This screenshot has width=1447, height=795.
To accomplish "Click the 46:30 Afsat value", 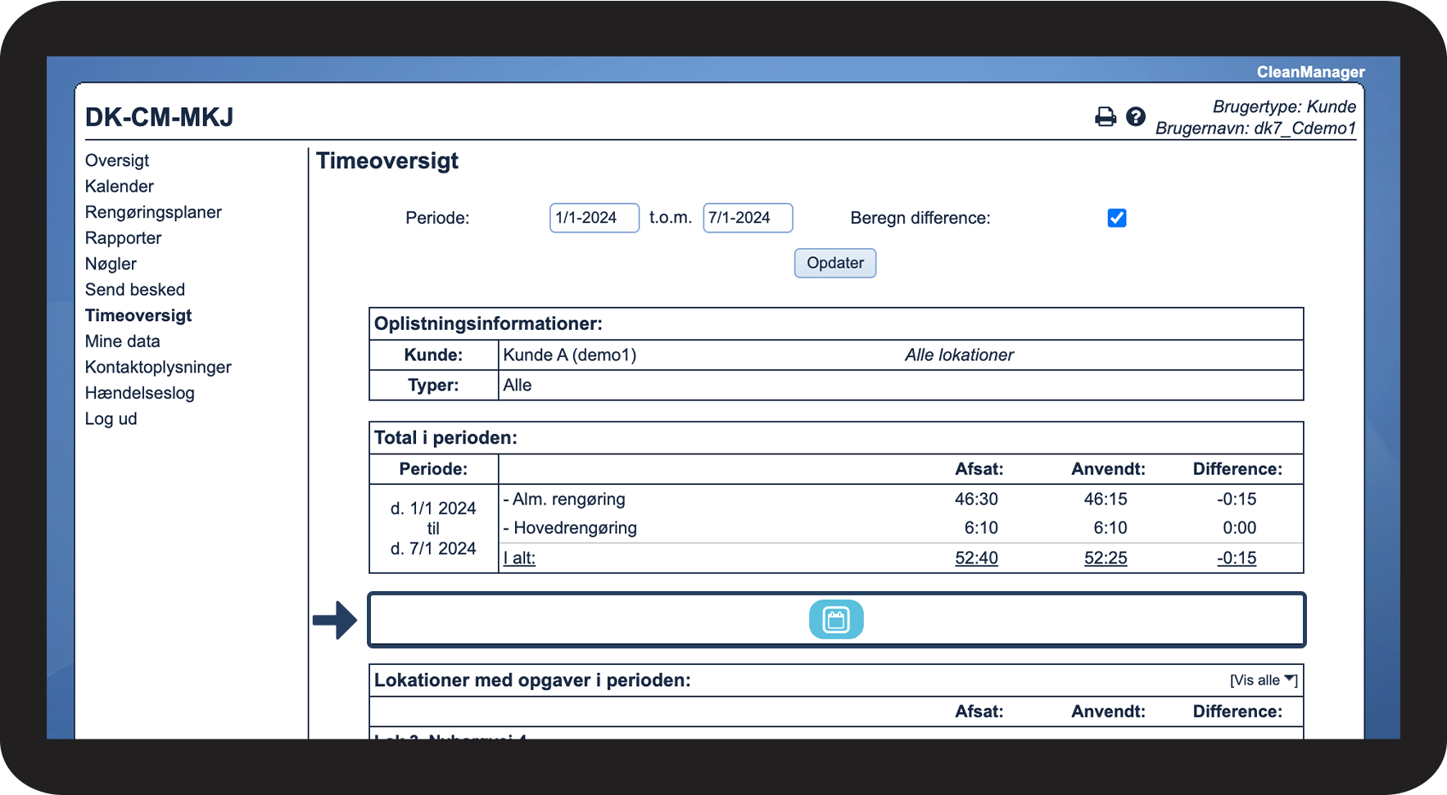I will (976, 499).
